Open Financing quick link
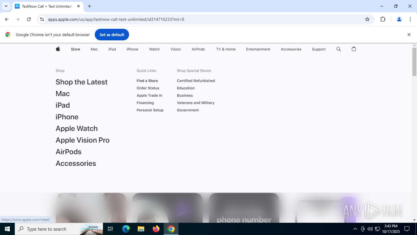 pos(145,103)
